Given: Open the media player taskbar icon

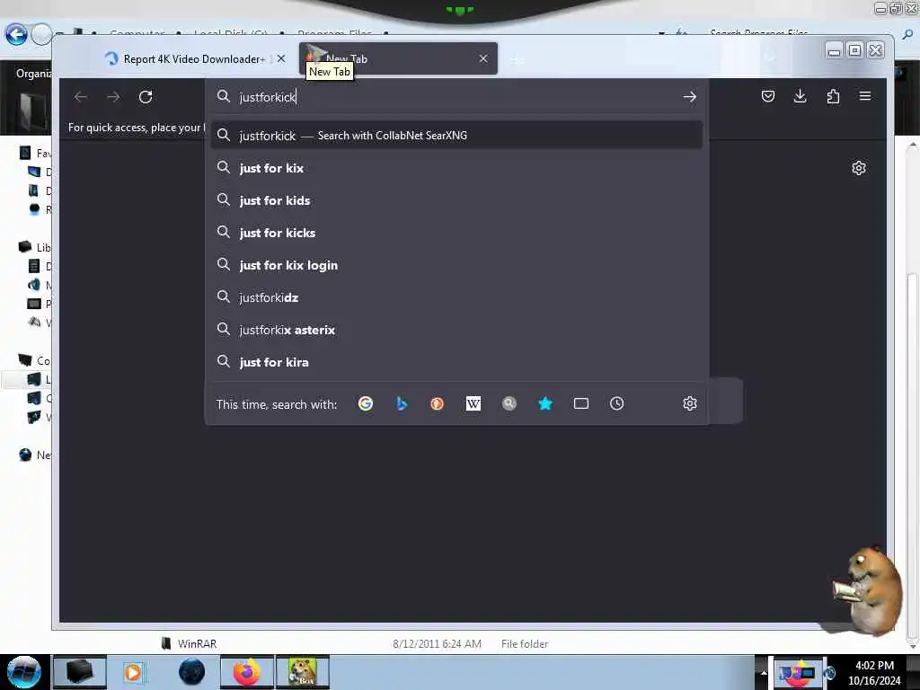Looking at the screenshot, I should [x=133, y=672].
